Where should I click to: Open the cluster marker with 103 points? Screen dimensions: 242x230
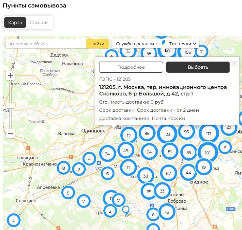pos(188,52)
